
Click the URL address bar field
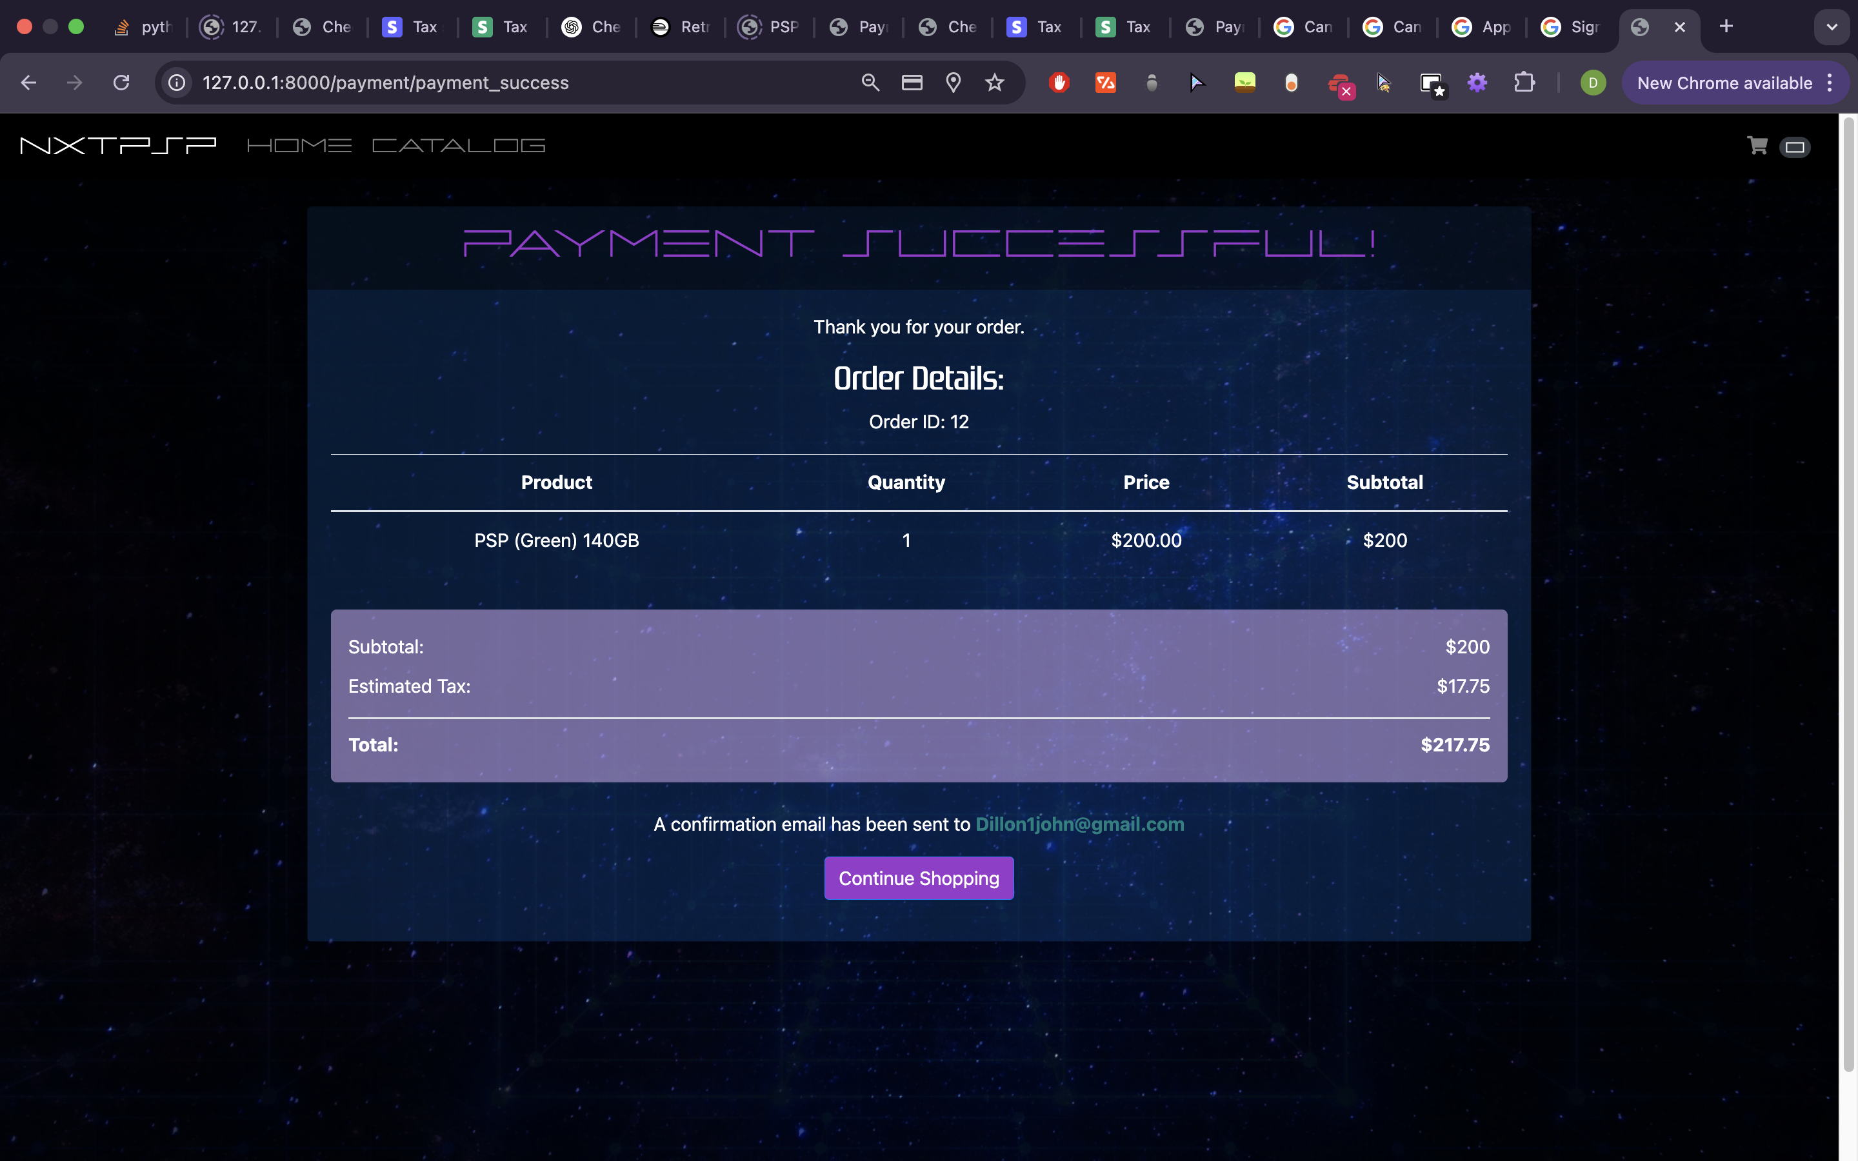[499, 83]
